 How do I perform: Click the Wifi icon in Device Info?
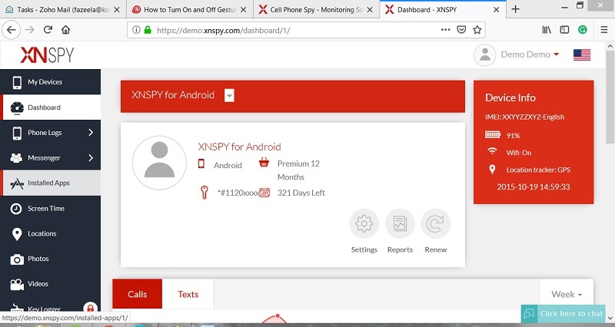click(492, 151)
